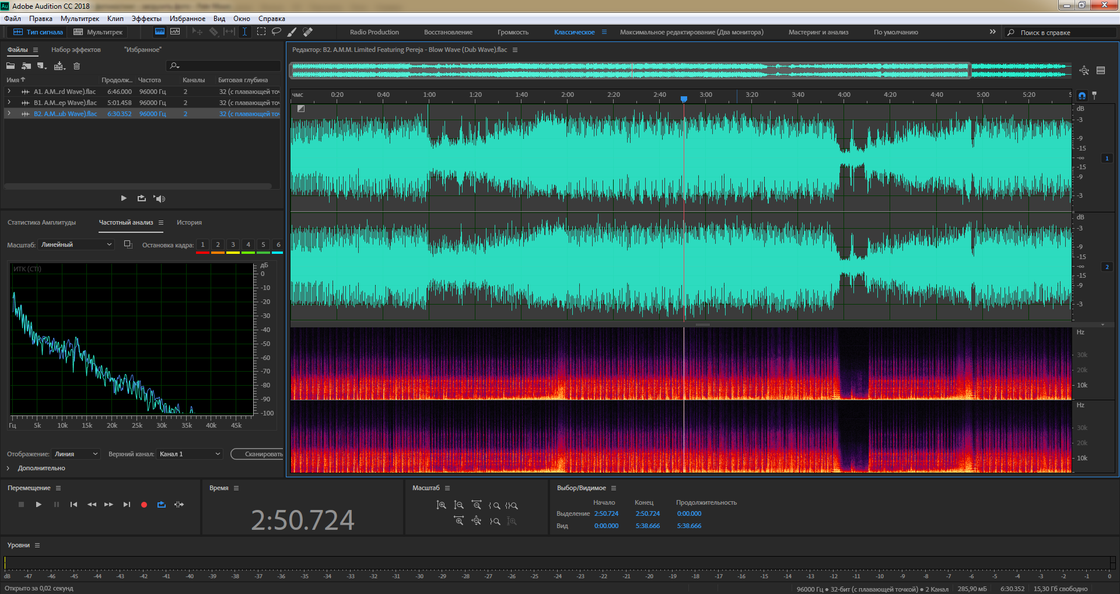
Task: Open the search options in Files panel
Action: [174, 66]
